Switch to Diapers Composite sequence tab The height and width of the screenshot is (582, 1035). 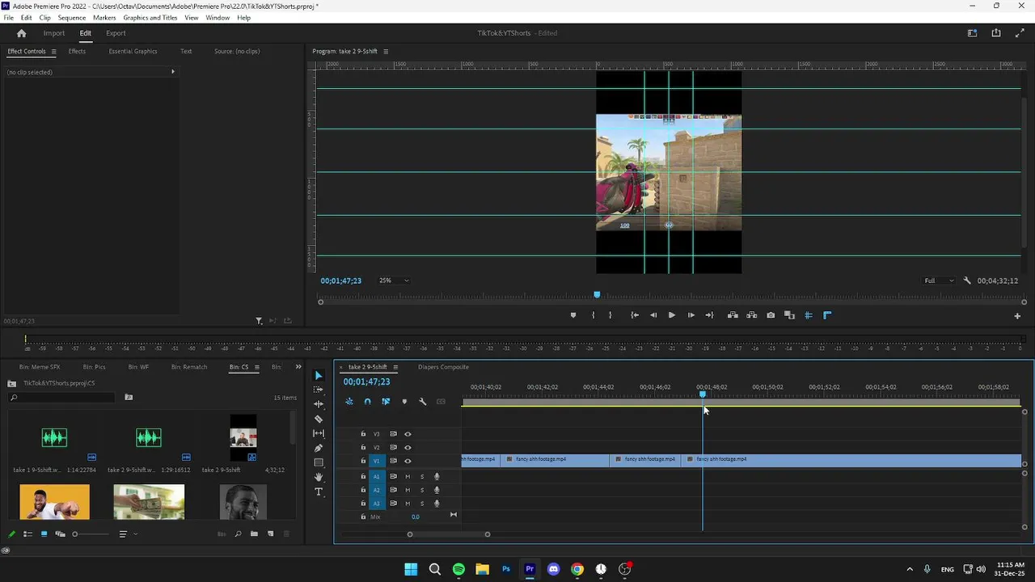(x=443, y=367)
